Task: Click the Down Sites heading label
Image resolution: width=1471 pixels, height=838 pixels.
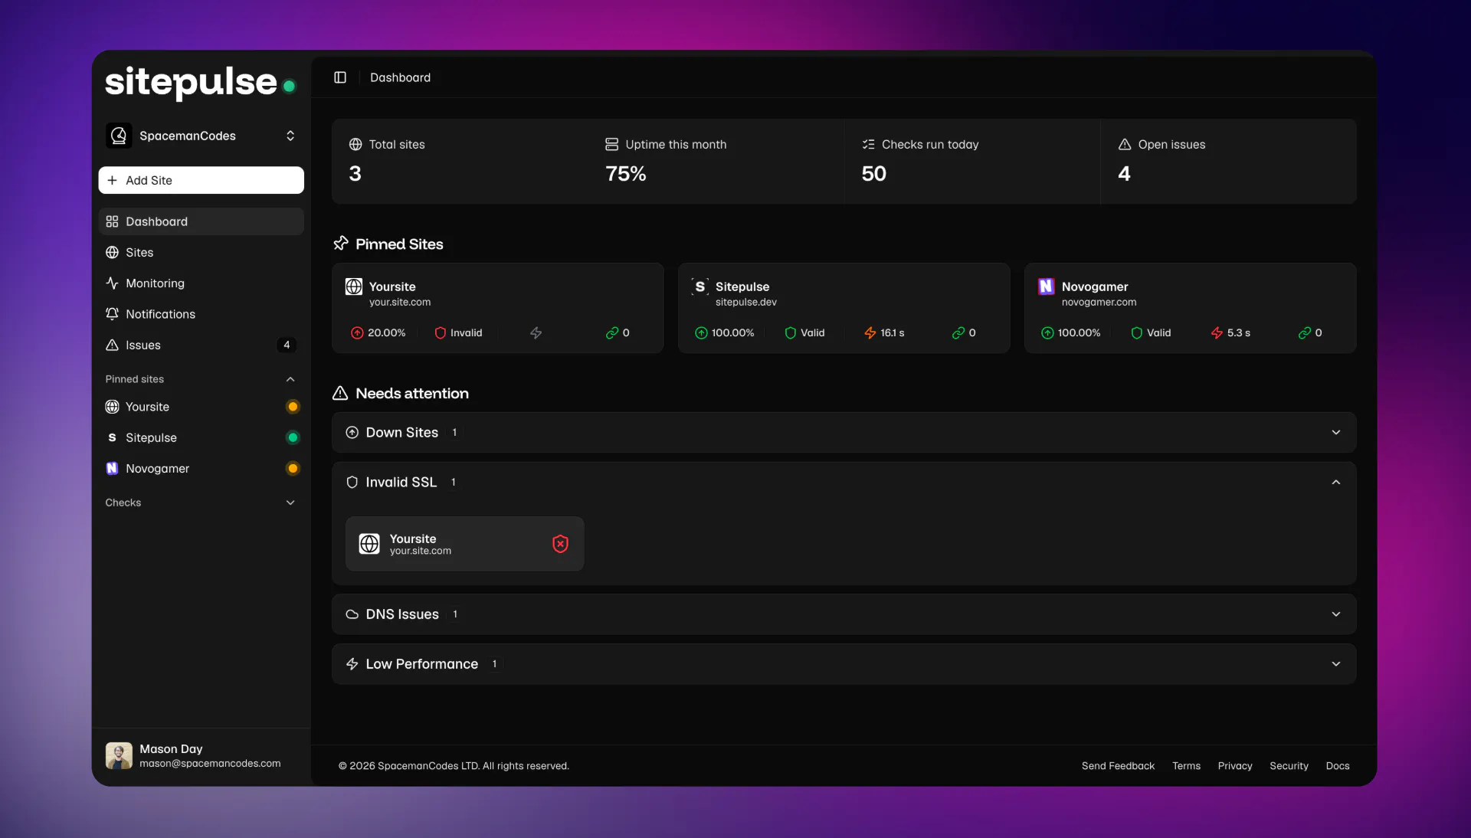Action: click(402, 432)
